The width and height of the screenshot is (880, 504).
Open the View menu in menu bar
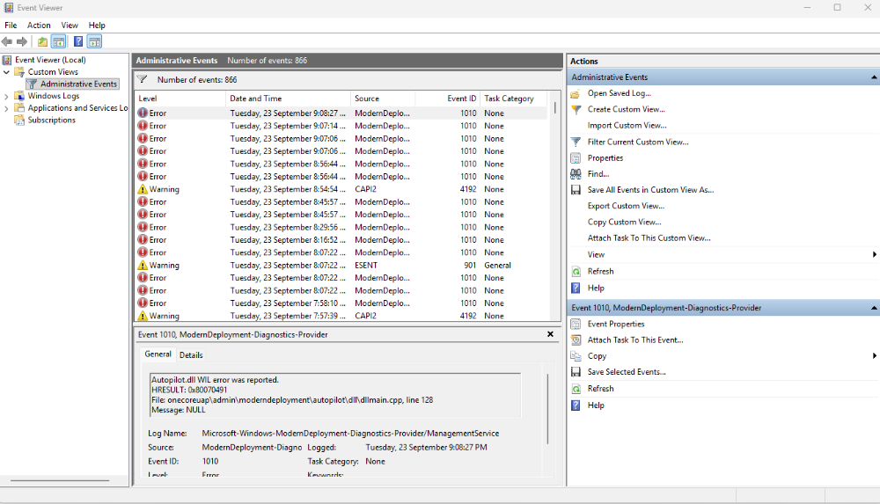pos(70,26)
